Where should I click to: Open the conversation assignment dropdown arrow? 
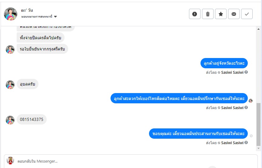pos(55,17)
